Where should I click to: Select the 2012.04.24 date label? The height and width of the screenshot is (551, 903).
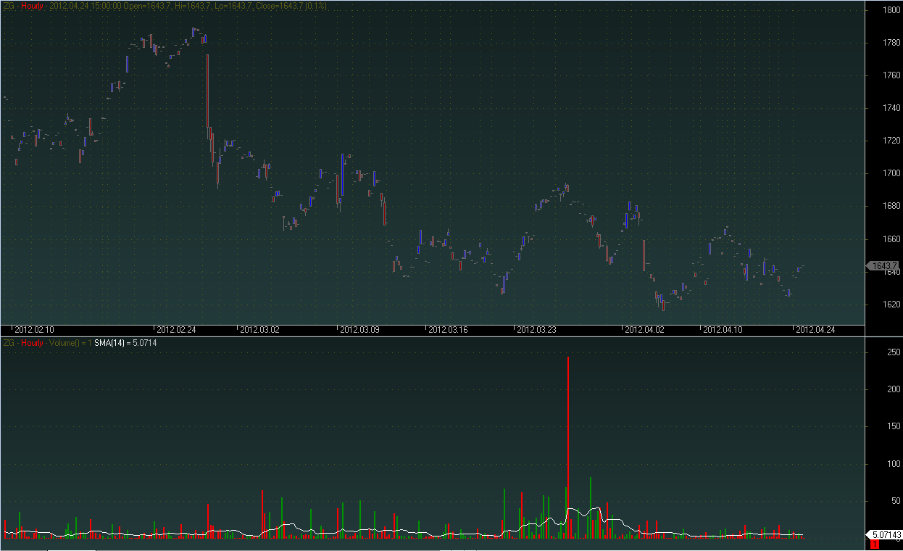(815, 330)
